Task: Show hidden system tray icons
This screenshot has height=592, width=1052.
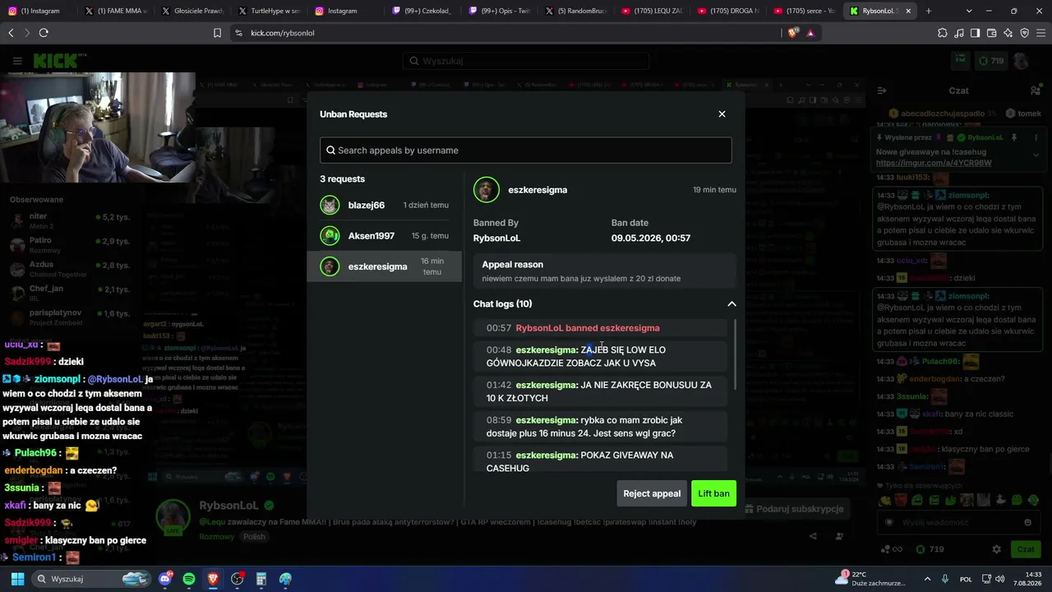Action: click(x=927, y=579)
